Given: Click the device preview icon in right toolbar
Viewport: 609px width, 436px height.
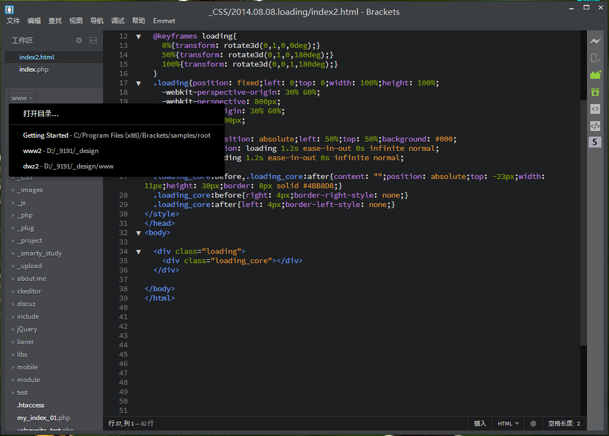Looking at the screenshot, I should pos(595,58).
